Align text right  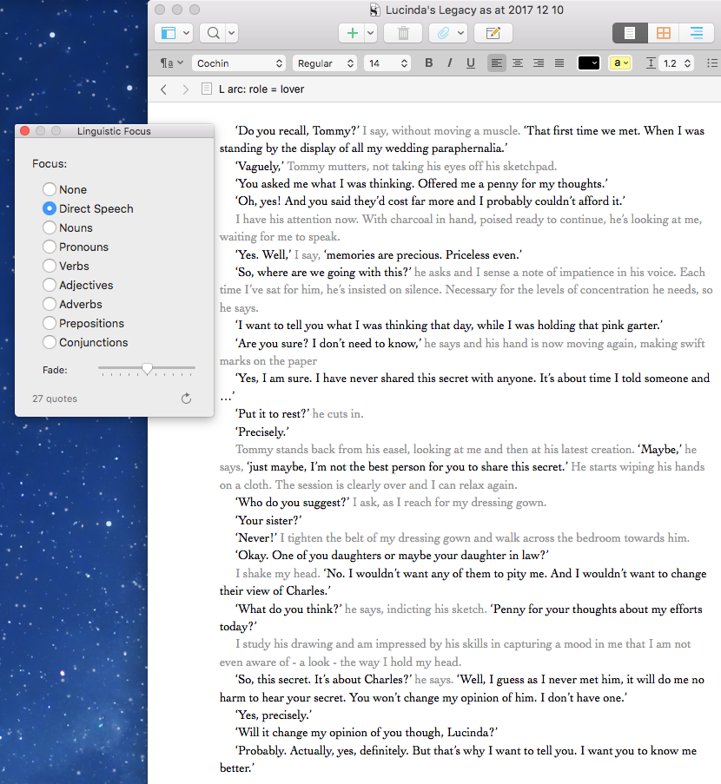[539, 63]
